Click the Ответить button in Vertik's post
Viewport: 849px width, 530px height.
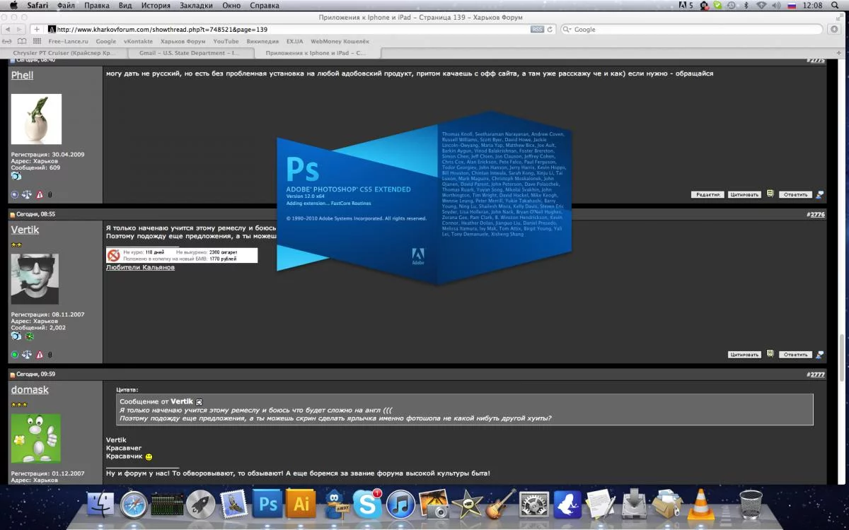pos(795,355)
